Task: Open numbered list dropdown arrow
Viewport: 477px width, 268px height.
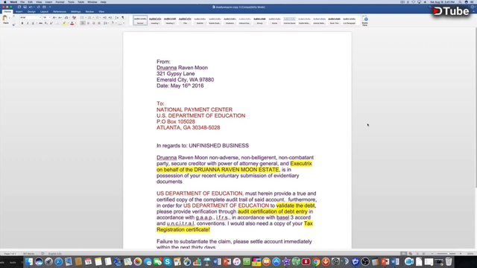Action: point(93,17)
